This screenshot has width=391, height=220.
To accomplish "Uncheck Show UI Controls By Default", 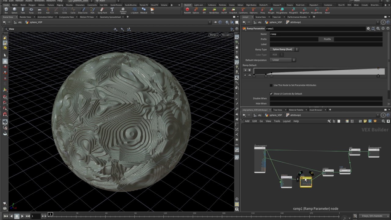I will pos(271,94).
